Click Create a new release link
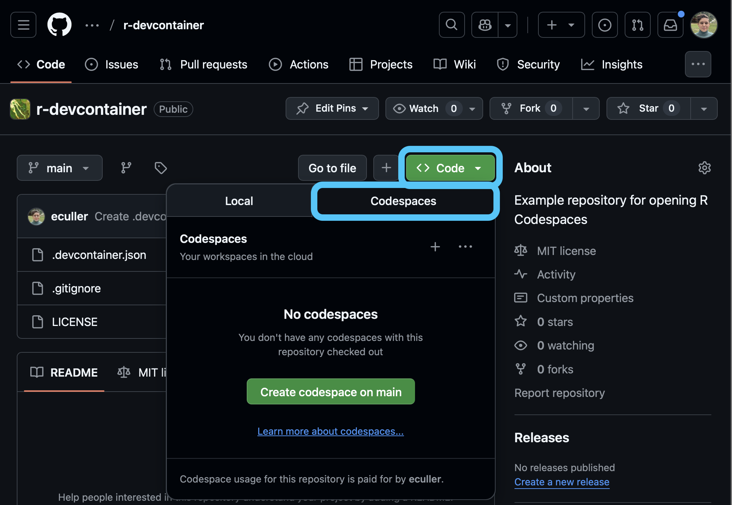 click(562, 482)
